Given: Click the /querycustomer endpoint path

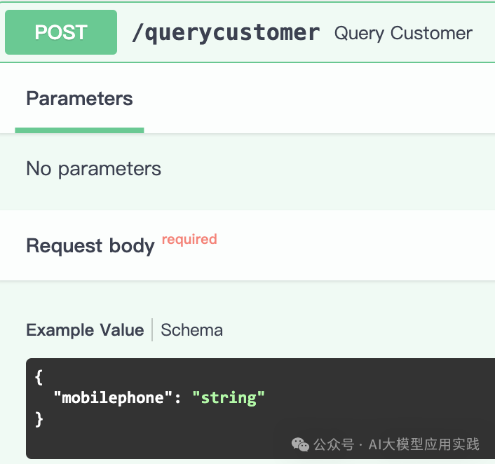Looking at the screenshot, I should [225, 32].
